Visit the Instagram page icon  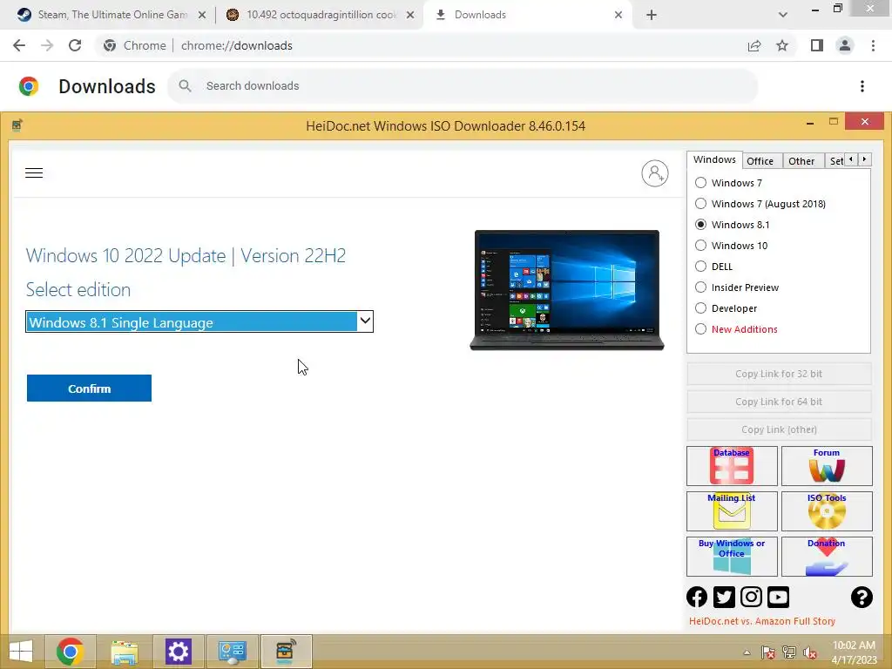coord(751,597)
